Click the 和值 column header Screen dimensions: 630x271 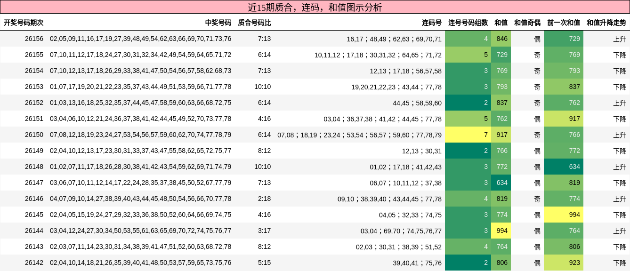501,23
